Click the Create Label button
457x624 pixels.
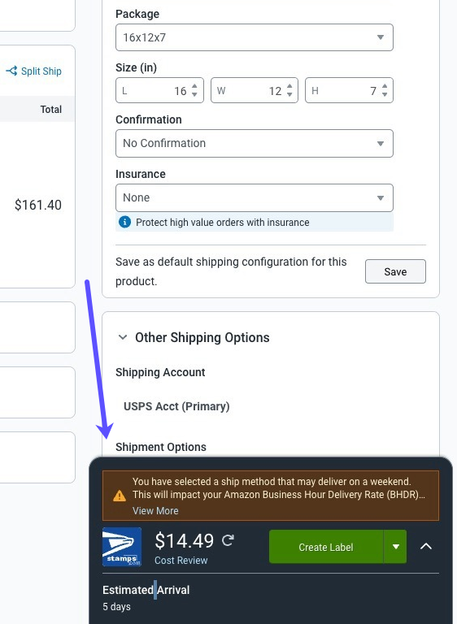[x=326, y=546]
